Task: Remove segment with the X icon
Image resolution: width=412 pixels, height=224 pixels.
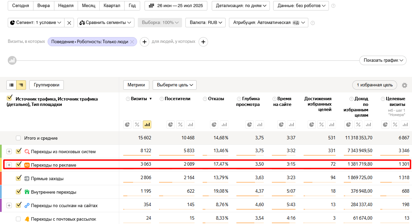Action: [69, 23]
